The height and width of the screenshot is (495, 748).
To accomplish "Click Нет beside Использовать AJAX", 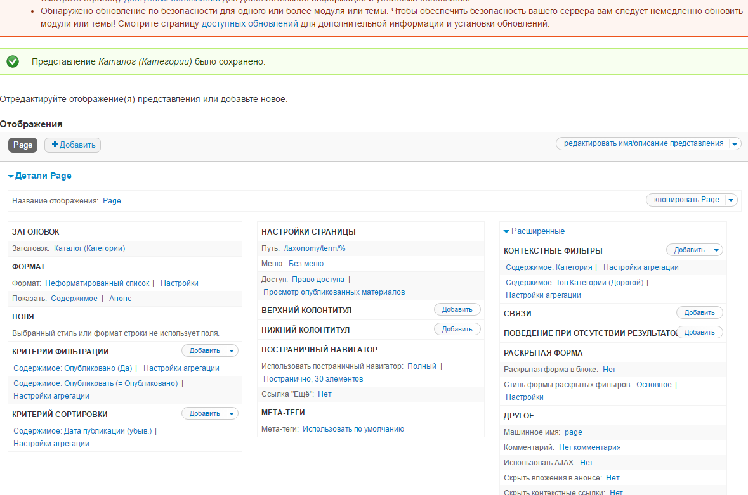I will click(x=586, y=463).
